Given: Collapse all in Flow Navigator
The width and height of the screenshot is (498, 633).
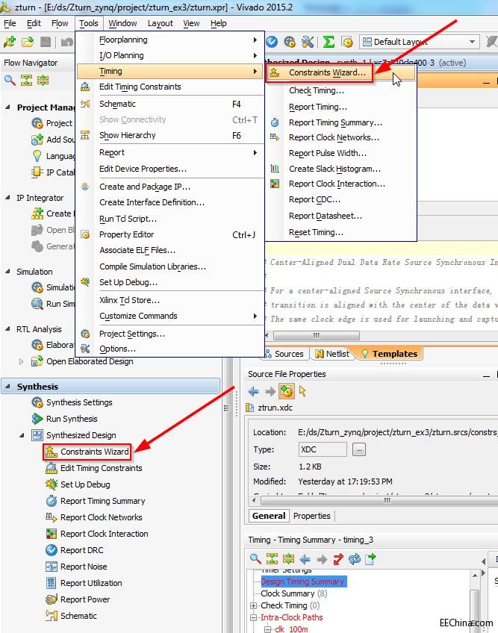Looking at the screenshot, I should (26, 80).
